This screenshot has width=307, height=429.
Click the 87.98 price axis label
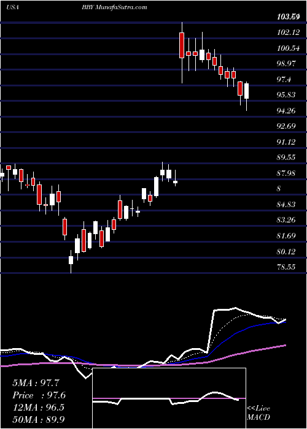[x=287, y=173]
